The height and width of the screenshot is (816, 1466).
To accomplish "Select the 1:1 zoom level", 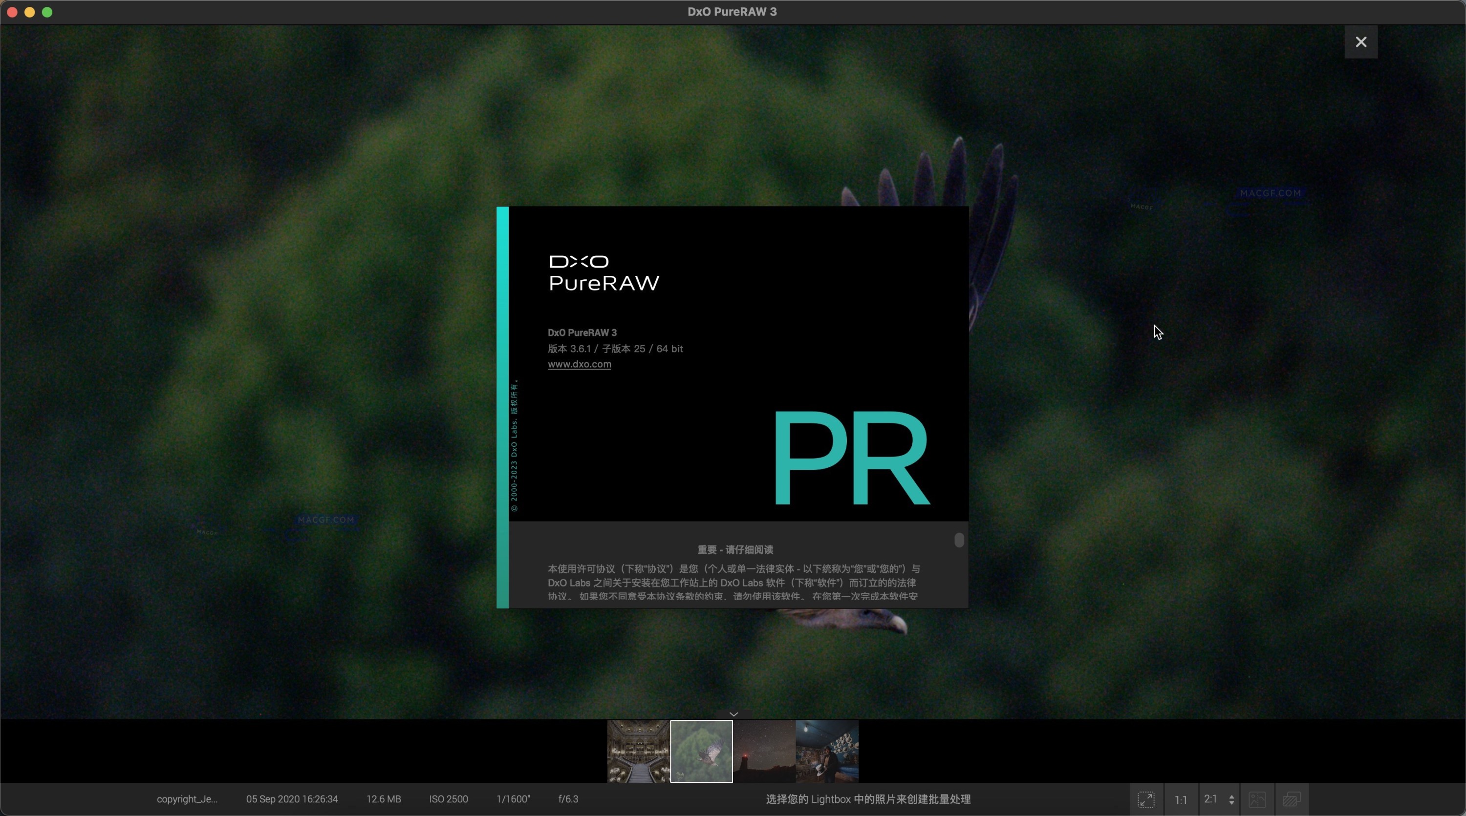I will coord(1181,799).
